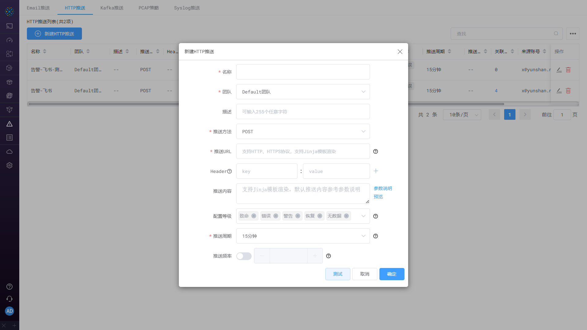Delete the 告警-飞书 row via trash icon

click(x=568, y=91)
